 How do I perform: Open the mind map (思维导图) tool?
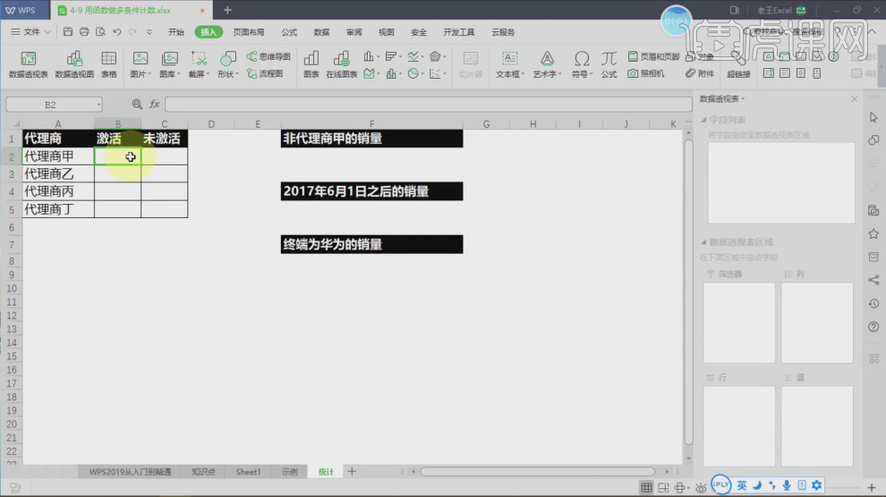pyautogui.click(x=268, y=56)
